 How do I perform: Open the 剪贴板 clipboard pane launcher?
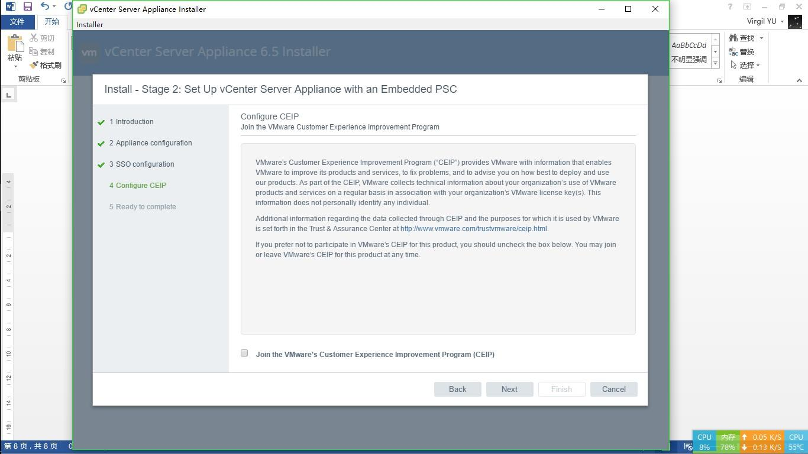point(63,80)
